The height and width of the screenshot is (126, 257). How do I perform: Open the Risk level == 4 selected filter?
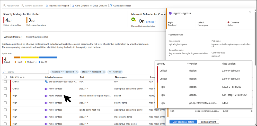pyautogui.click(x=63, y=72)
